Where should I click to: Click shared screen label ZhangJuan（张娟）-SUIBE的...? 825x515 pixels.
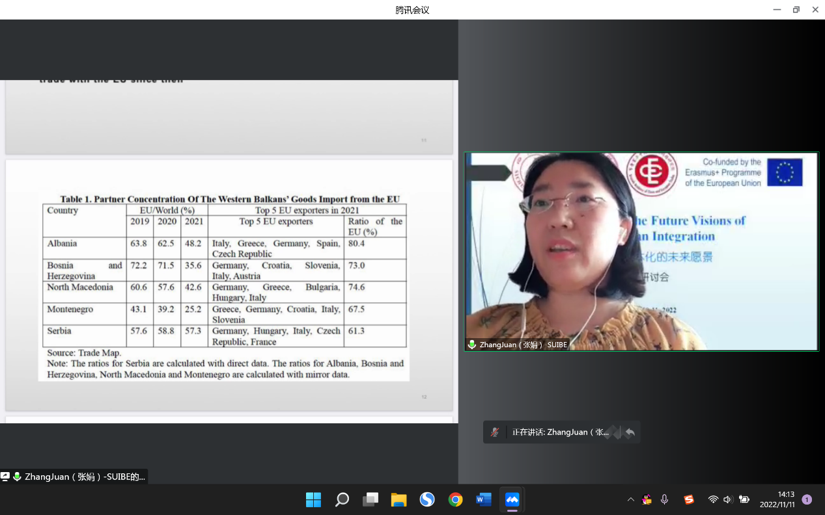click(x=85, y=477)
